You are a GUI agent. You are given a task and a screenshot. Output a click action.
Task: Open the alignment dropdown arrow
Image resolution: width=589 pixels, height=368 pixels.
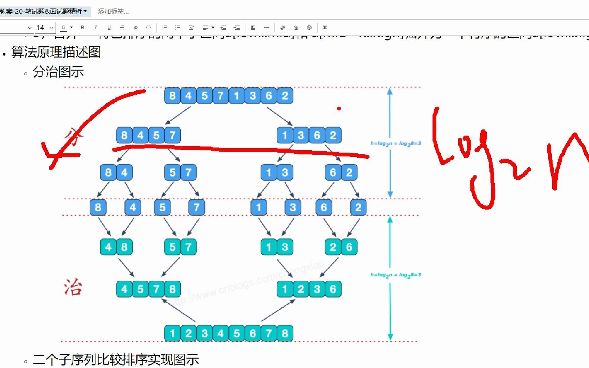pyautogui.click(x=213, y=28)
